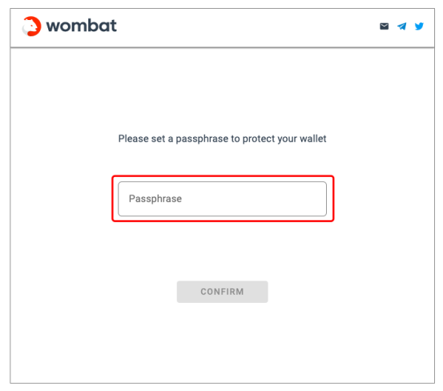Viewport: 443px width, 391px height.
Task: Open the Telegram paper plane icon
Action: pos(401,26)
